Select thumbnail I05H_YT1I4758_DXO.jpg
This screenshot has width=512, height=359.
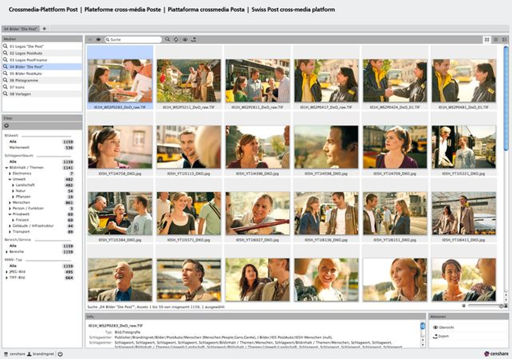click(120, 147)
